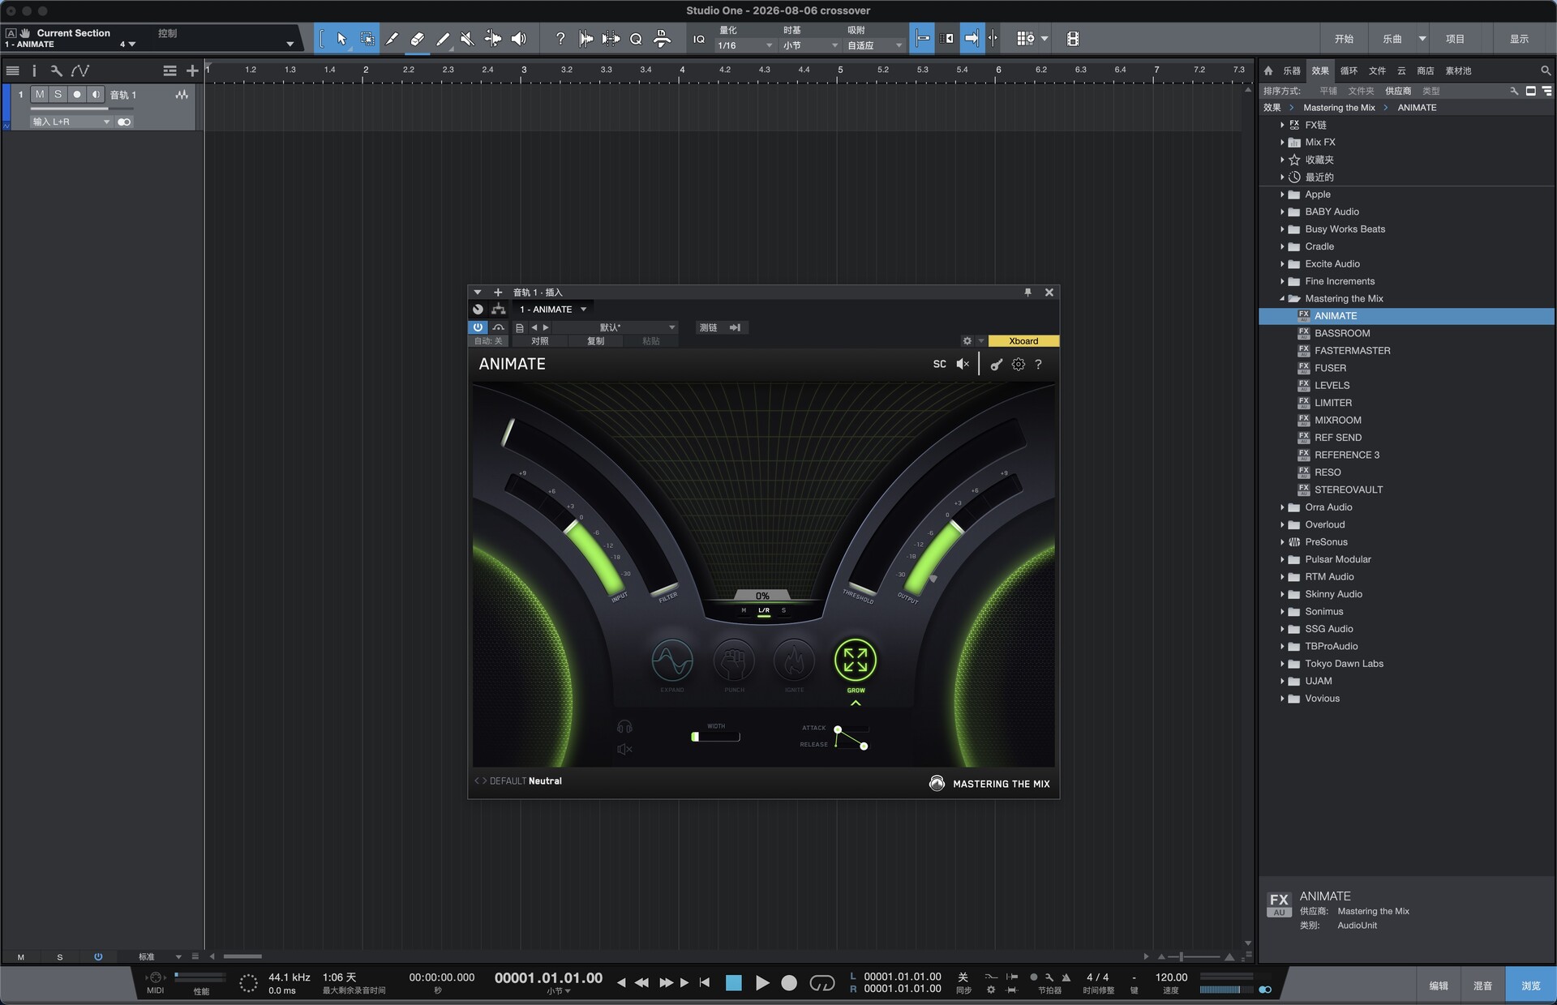Image resolution: width=1557 pixels, height=1005 pixels.
Task: Open the browser search magnifier
Action: (x=1546, y=71)
